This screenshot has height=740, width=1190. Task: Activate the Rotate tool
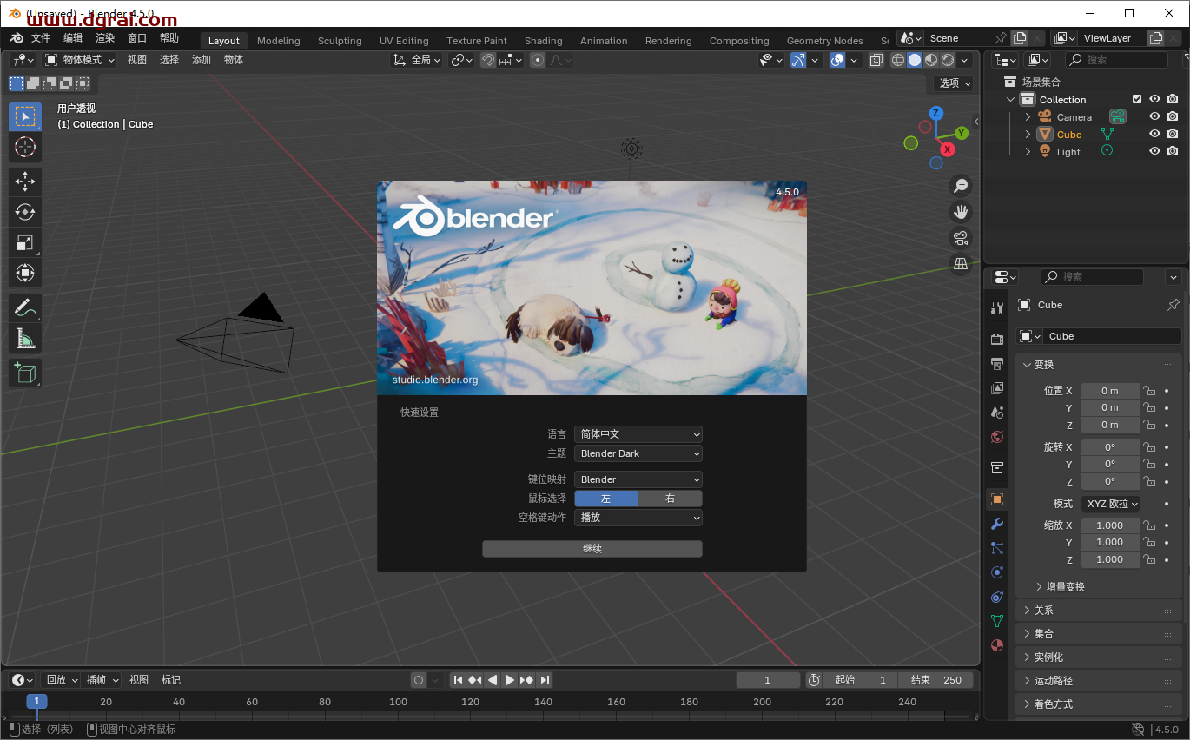(x=25, y=212)
